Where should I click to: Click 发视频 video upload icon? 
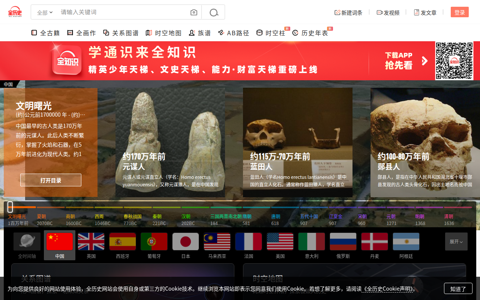coord(388,12)
